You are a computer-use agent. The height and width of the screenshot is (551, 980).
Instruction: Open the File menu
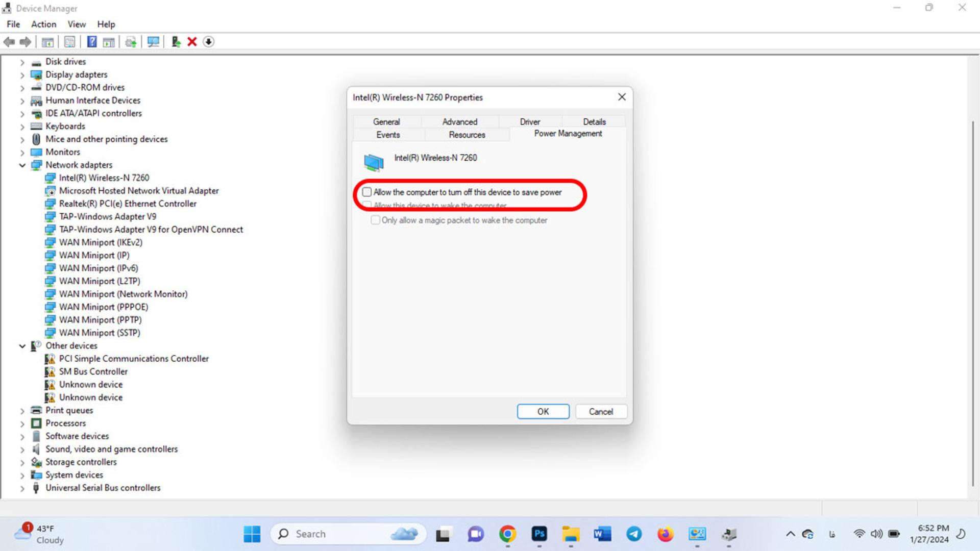pos(13,24)
